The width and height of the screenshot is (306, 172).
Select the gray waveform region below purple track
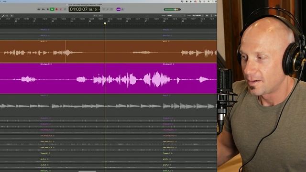(109, 106)
